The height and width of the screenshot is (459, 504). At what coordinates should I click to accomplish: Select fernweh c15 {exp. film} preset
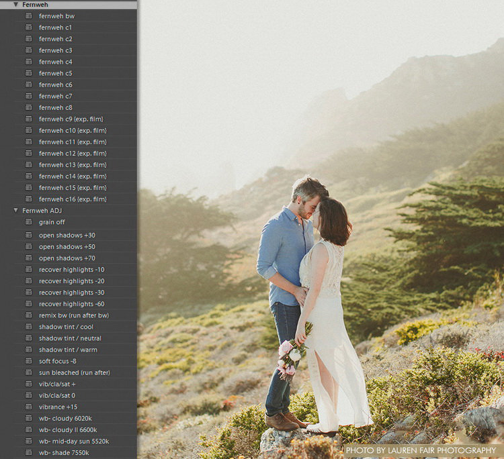point(73,188)
